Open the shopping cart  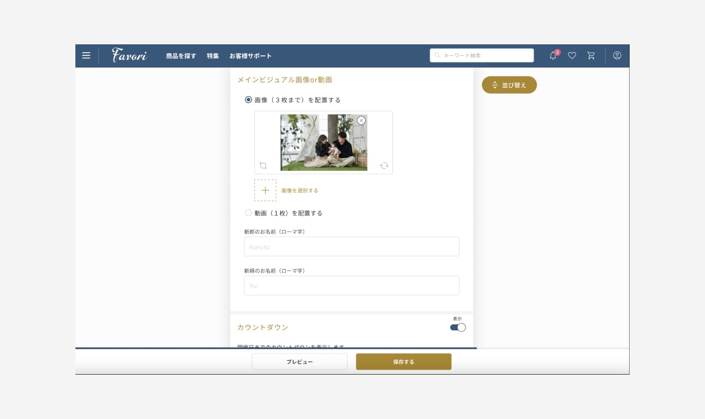[591, 55]
